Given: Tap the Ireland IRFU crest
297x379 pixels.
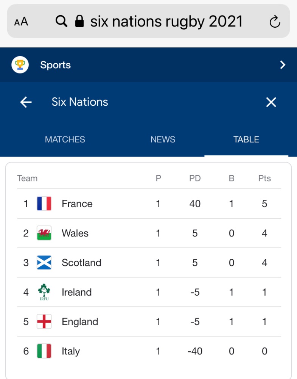Looking at the screenshot, I should coord(44,292).
